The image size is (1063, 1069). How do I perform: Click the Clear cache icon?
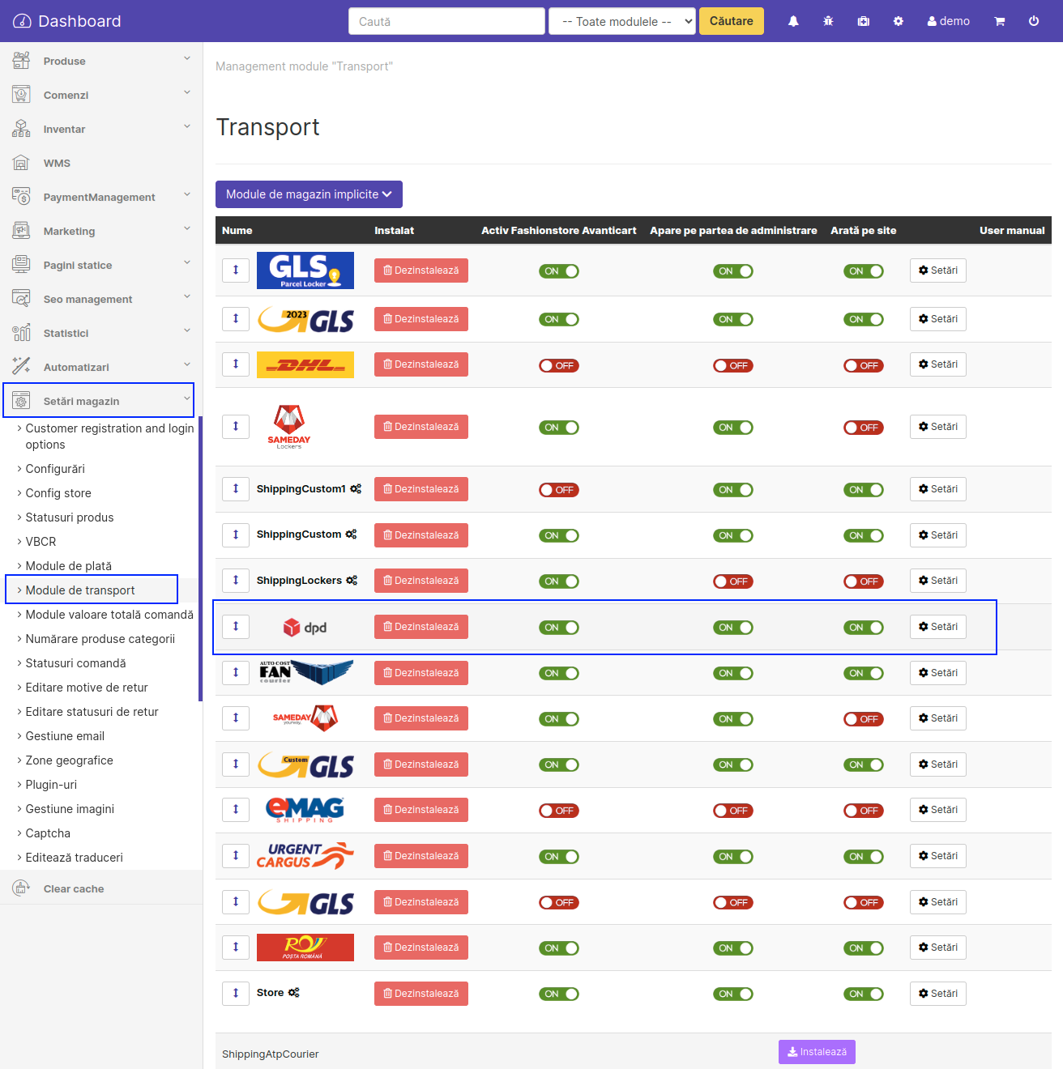pyautogui.click(x=21, y=888)
